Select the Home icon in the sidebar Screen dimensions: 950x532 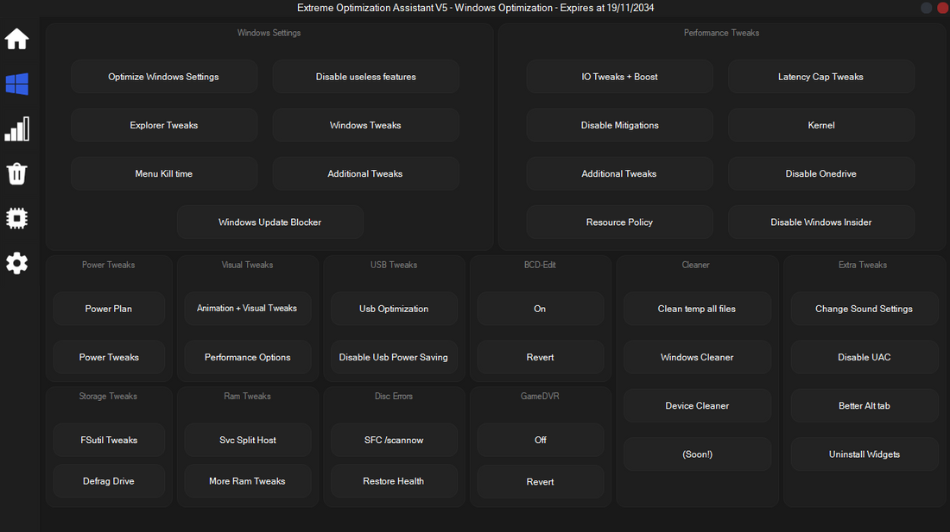pyautogui.click(x=16, y=39)
